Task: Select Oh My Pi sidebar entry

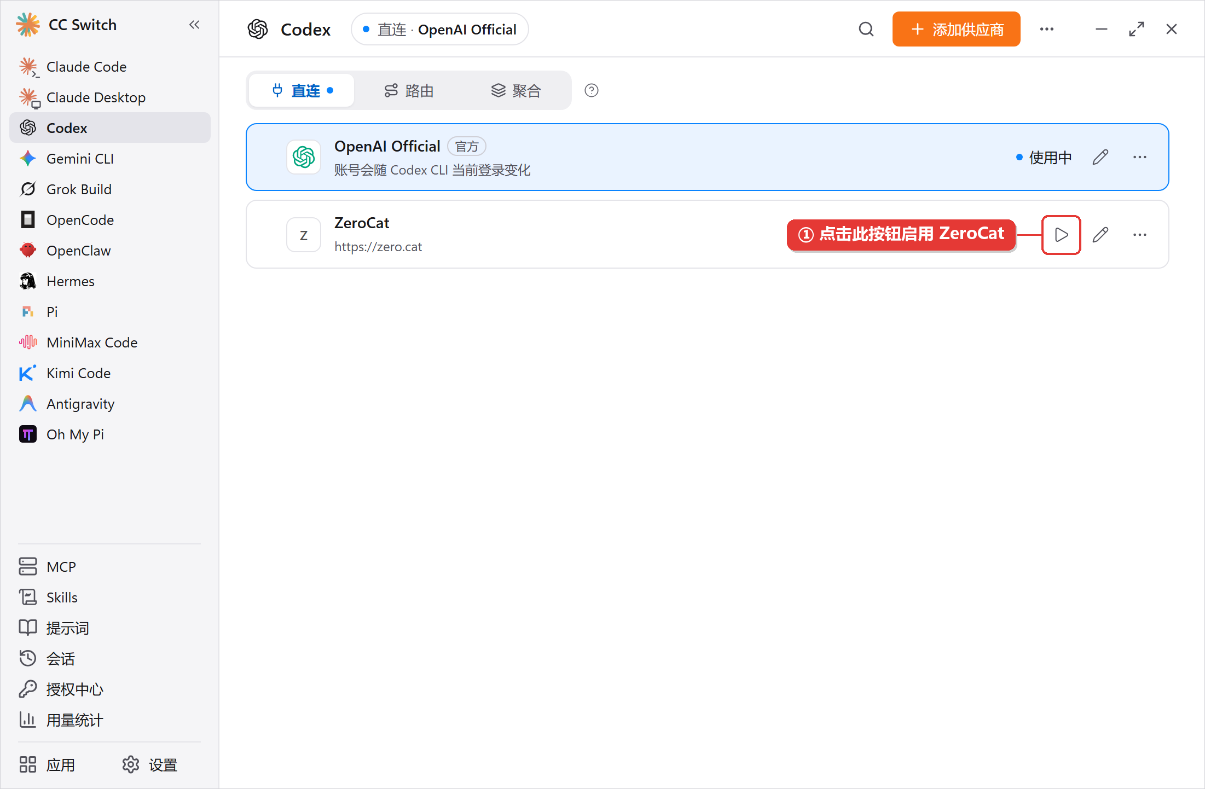Action: (x=110, y=434)
